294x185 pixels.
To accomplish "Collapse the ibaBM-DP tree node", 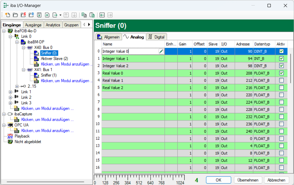I will pyautogui.click(x=17, y=42).
